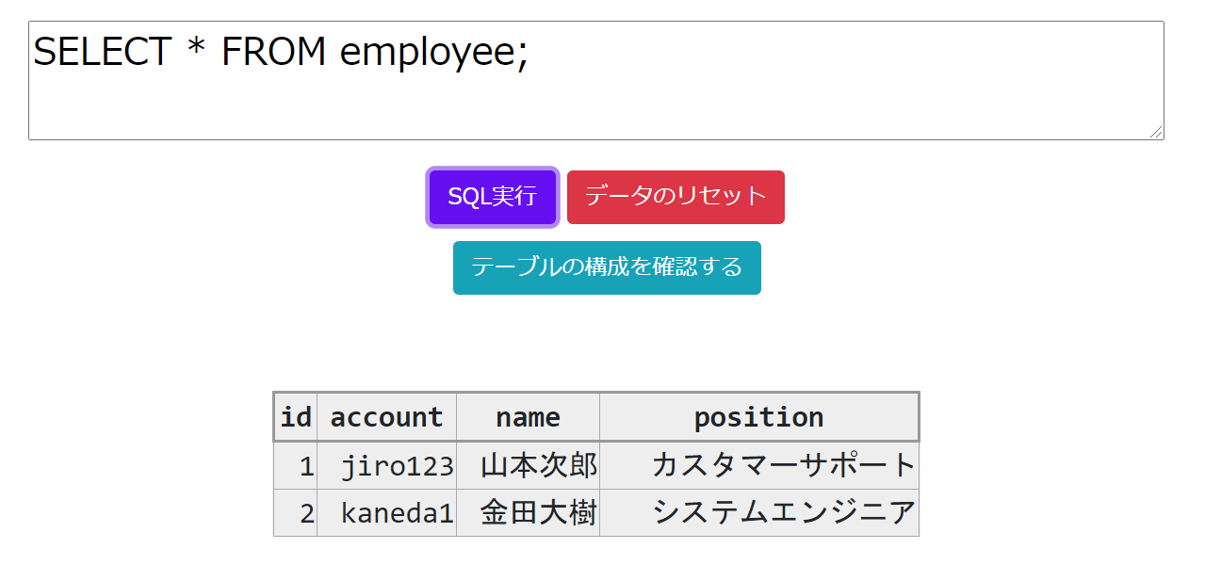Click the データのリセット button

676,197
